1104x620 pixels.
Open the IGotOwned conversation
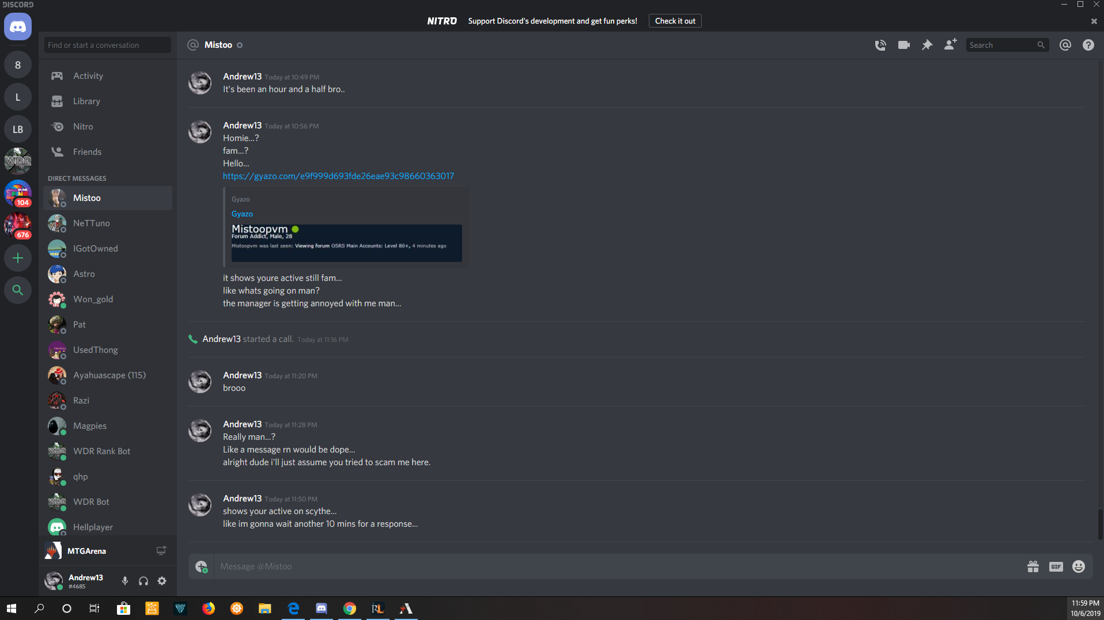108,249
